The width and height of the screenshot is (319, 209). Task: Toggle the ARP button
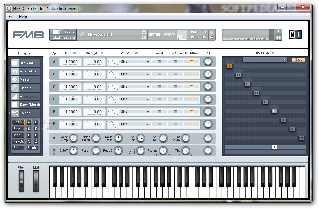point(155,35)
